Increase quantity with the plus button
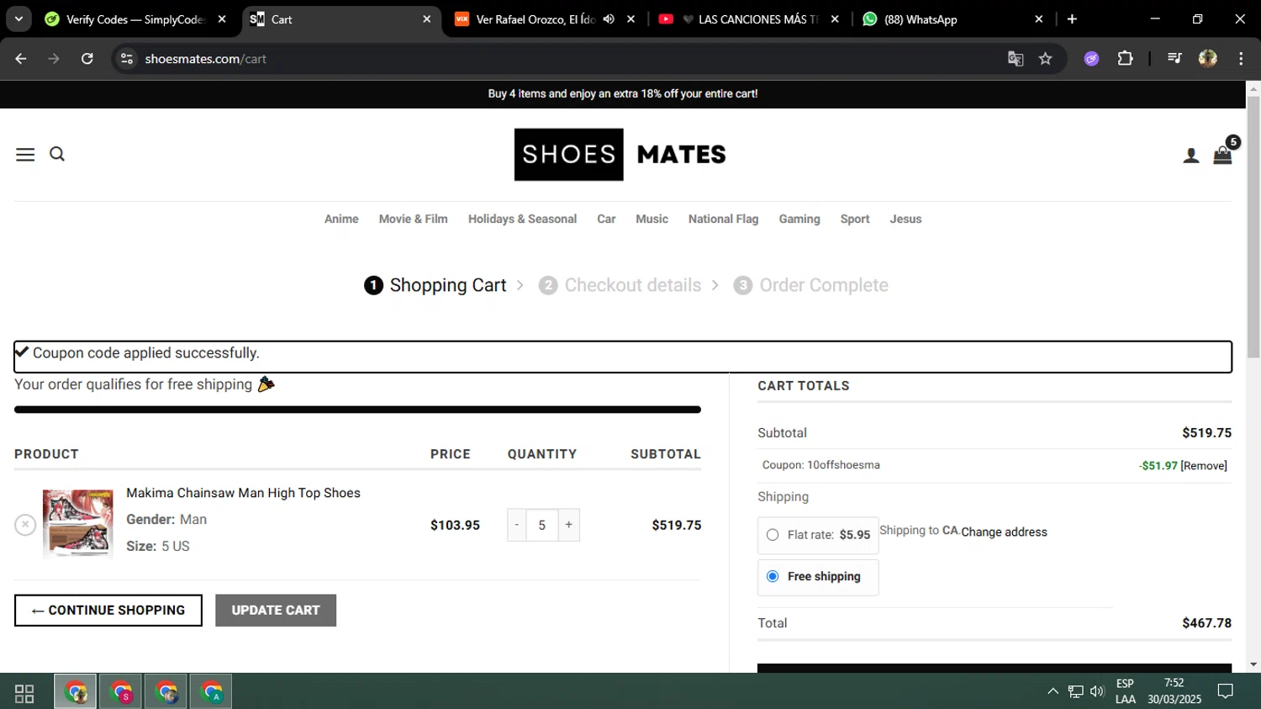1261x709 pixels. pos(569,525)
